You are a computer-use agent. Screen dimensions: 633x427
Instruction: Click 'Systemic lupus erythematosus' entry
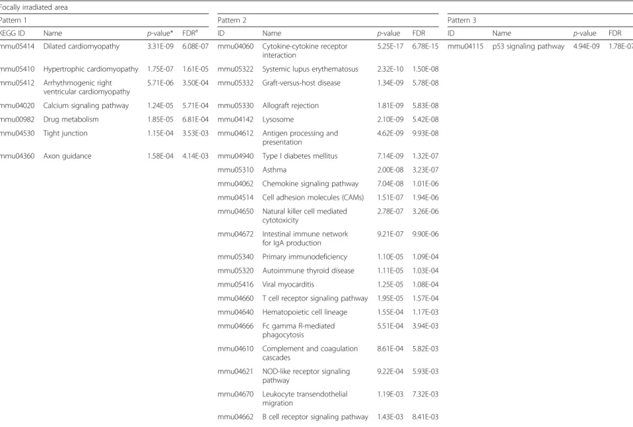[310, 69]
